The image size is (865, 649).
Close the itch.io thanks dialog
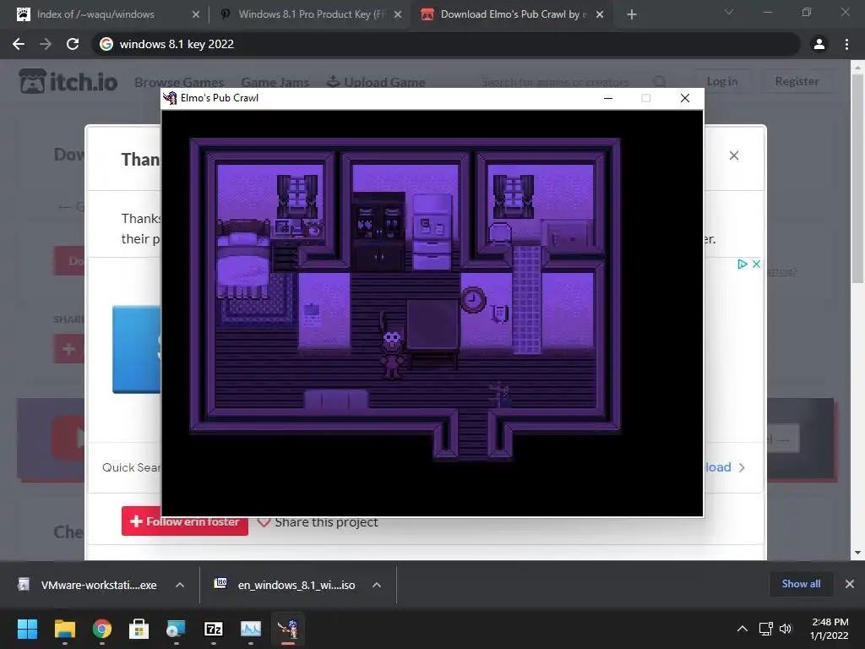(734, 155)
